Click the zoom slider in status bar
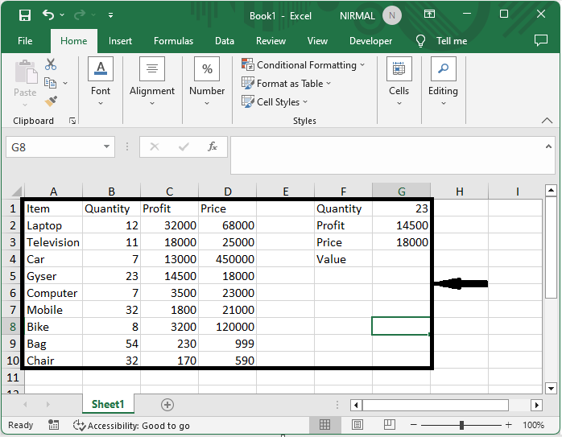 click(x=462, y=425)
